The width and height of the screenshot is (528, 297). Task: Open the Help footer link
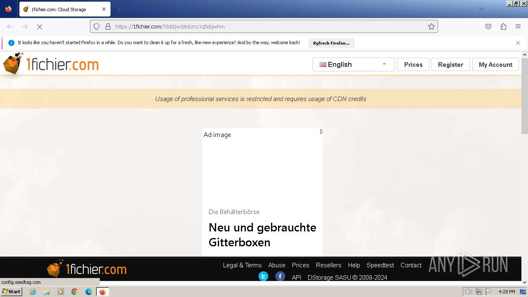pos(354,265)
